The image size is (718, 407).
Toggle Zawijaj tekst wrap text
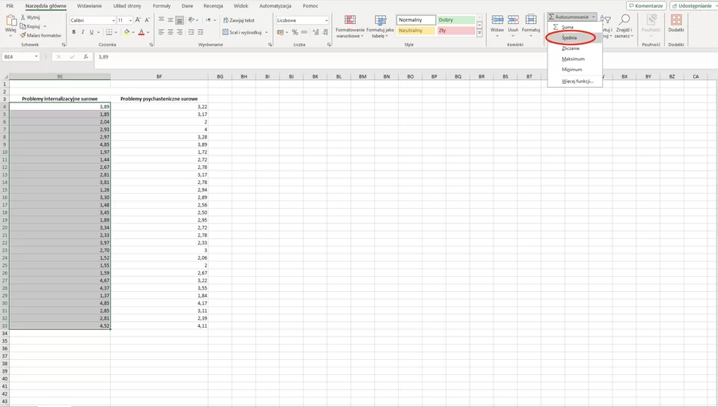coord(239,20)
